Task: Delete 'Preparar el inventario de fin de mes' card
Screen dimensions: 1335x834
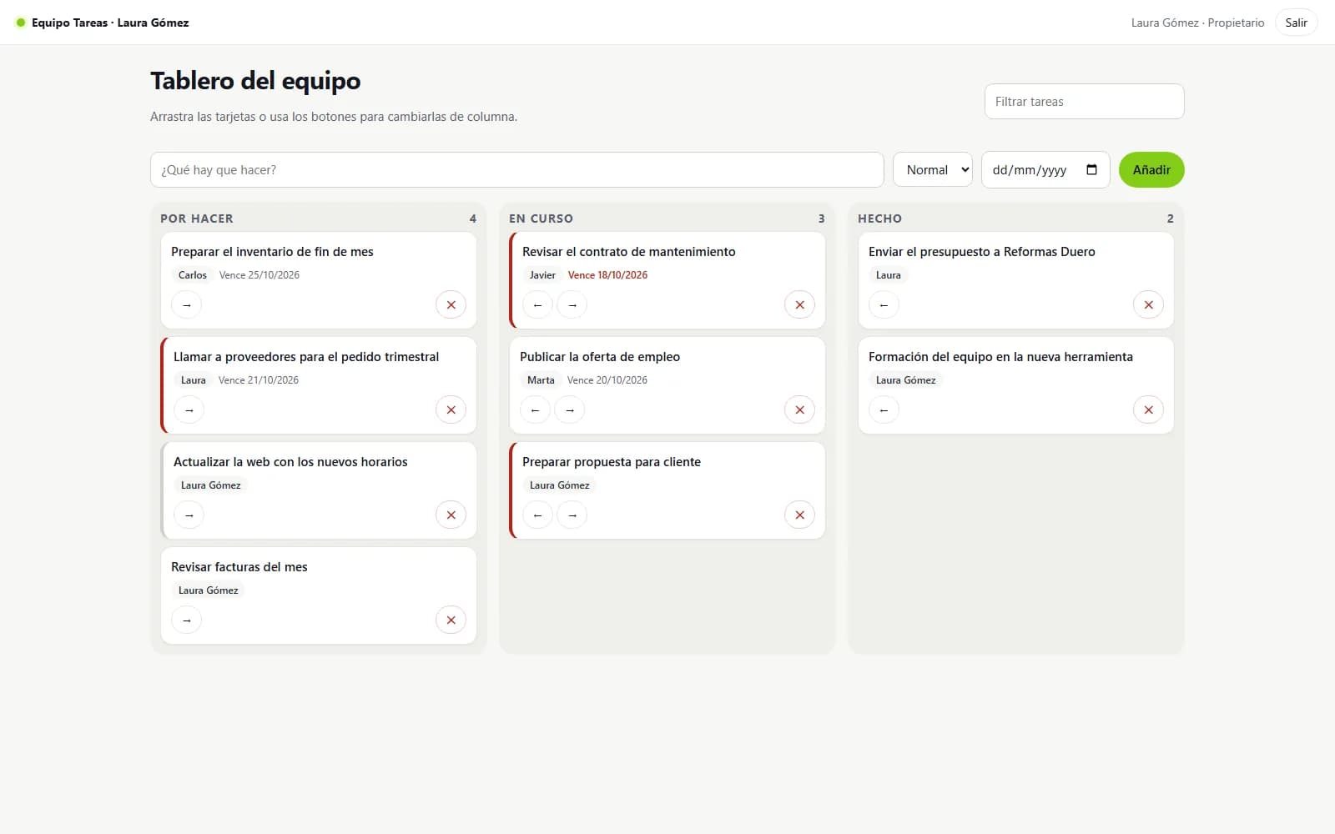Action: tap(451, 305)
